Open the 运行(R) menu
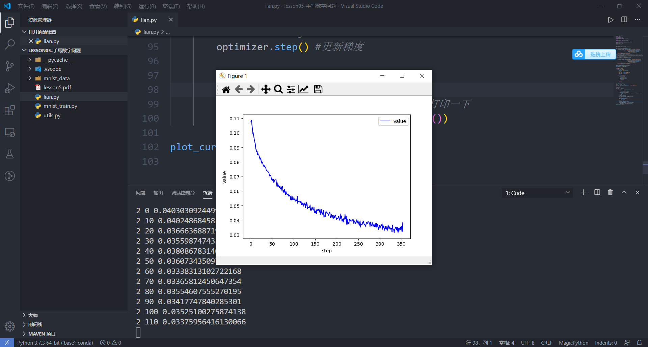648x347 pixels. point(147,6)
